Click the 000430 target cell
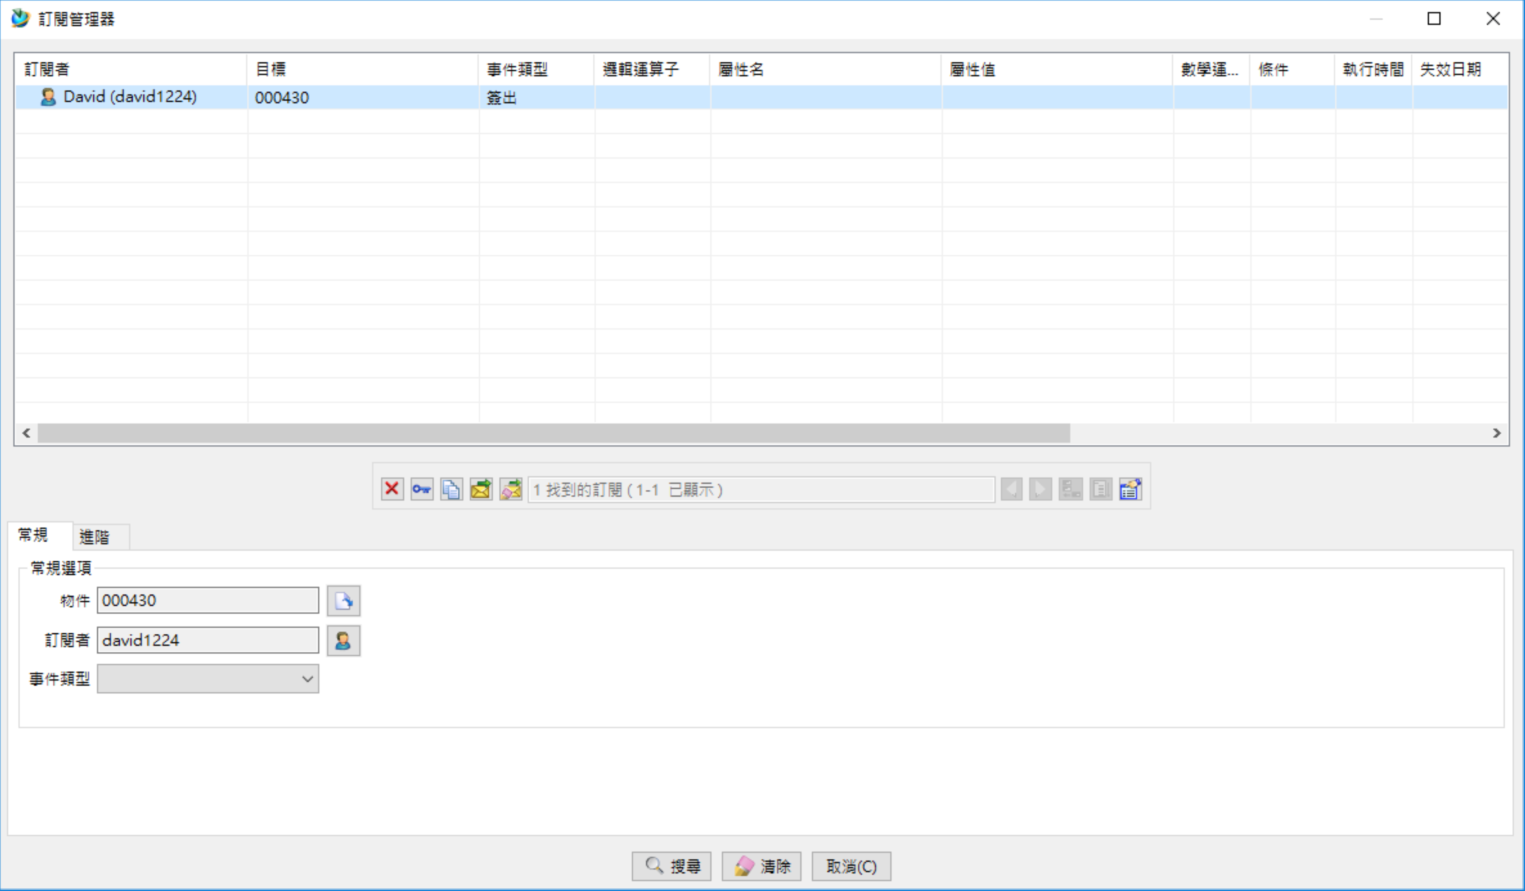The height and width of the screenshot is (891, 1525). coord(362,97)
